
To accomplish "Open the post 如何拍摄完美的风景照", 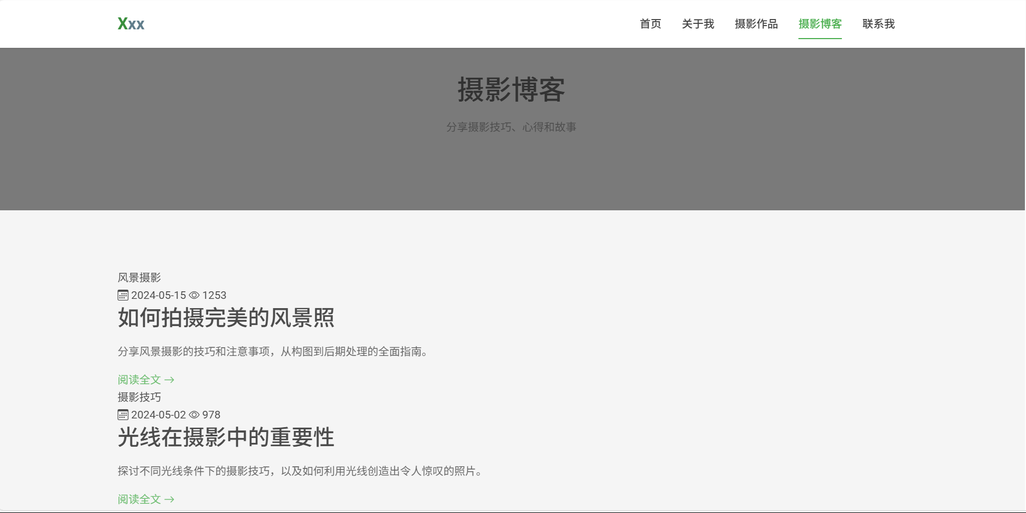I will coord(226,318).
